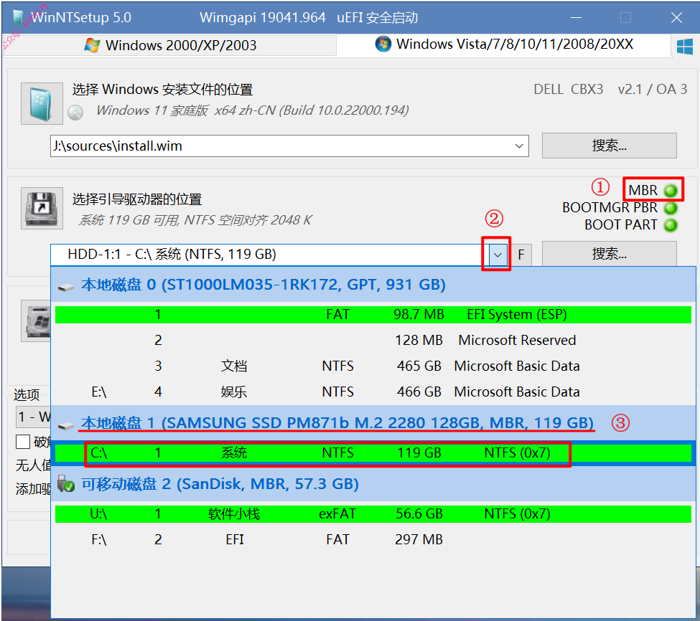Select U:\ 软件小栈 exFAT 56.6 GB partition
The image size is (700, 621).
373,514
